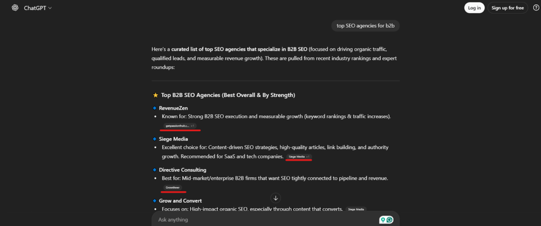Screen dimensions: 541x226
Task: Open the ChatGPT model selector dropdown
Action: [38, 8]
